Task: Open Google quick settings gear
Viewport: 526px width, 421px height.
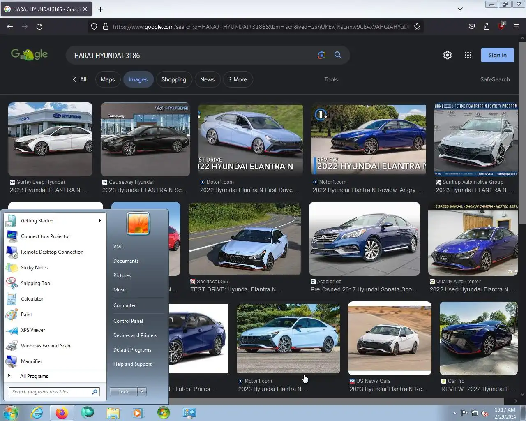Action: click(448, 55)
